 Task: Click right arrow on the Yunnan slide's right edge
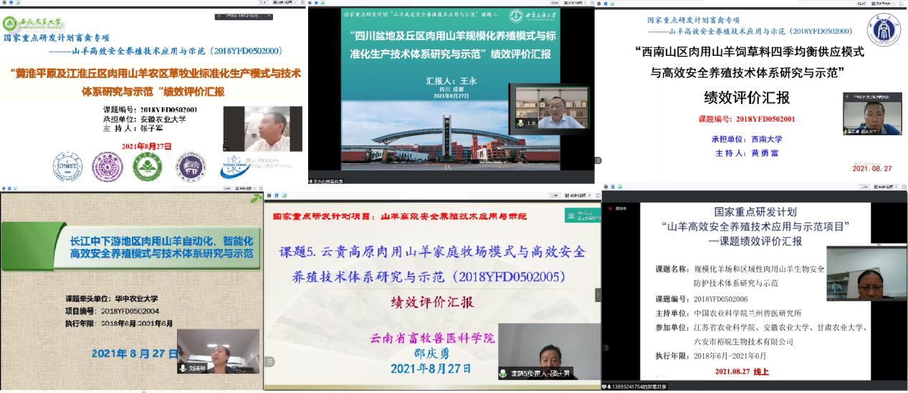pyautogui.click(x=598, y=294)
